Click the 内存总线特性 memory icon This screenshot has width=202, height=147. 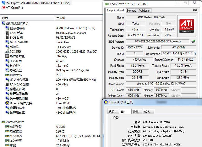pyautogui.click(x=3, y=122)
